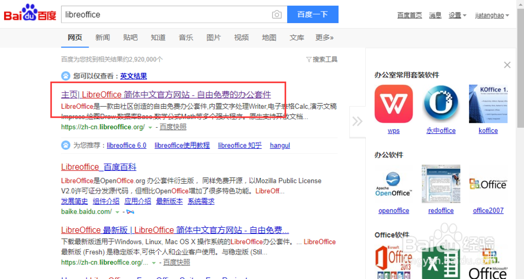The image size is (524, 279).
Task: Click libreoffice 6.0 suggestion
Action: pos(127,146)
